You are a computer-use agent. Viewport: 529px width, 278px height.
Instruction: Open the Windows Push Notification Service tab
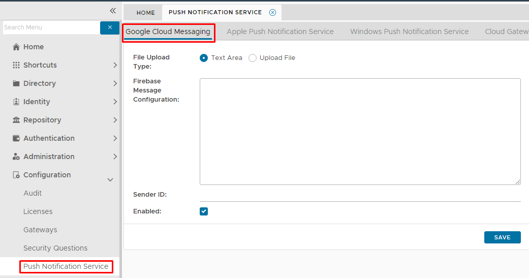[409, 32]
